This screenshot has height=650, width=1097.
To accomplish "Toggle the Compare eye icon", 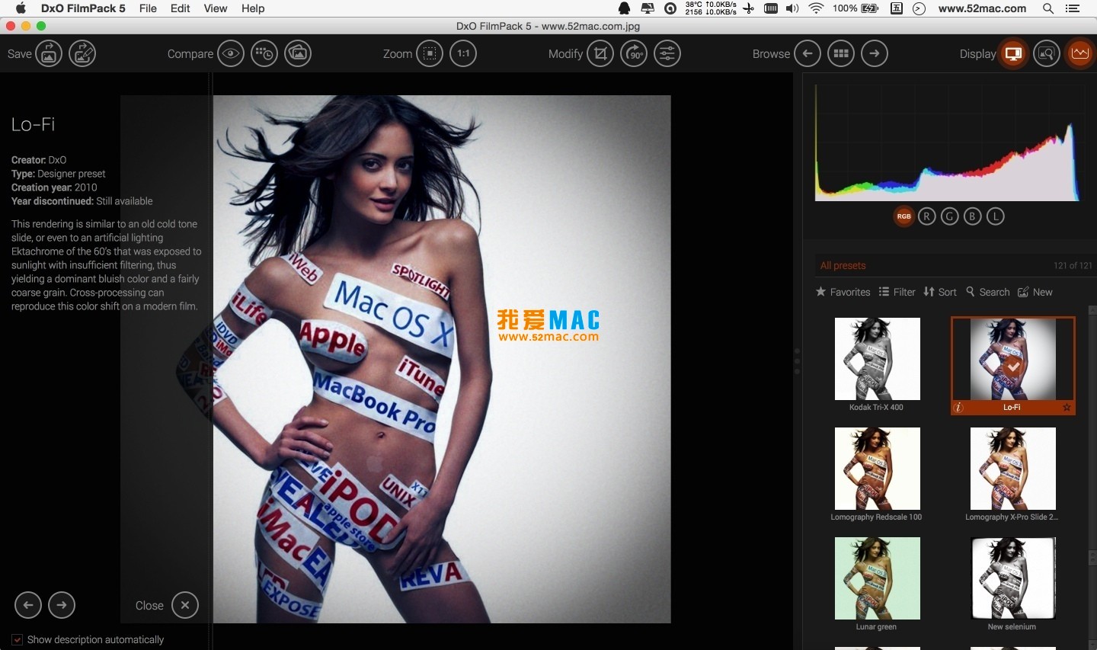I will [x=231, y=53].
